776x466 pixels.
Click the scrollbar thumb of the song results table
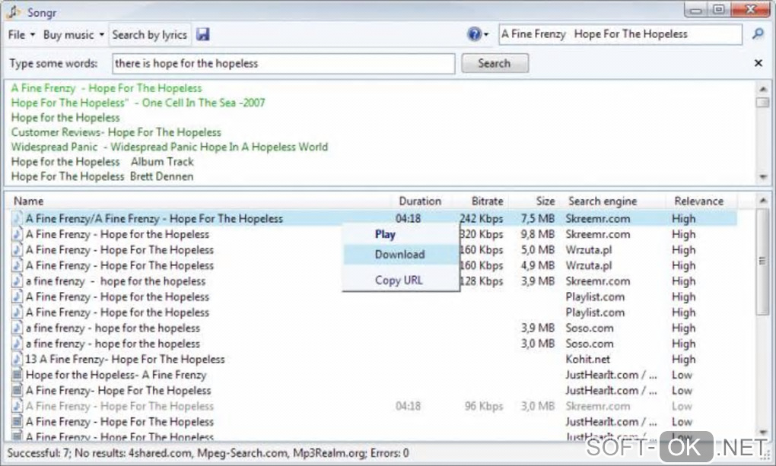[762, 262]
